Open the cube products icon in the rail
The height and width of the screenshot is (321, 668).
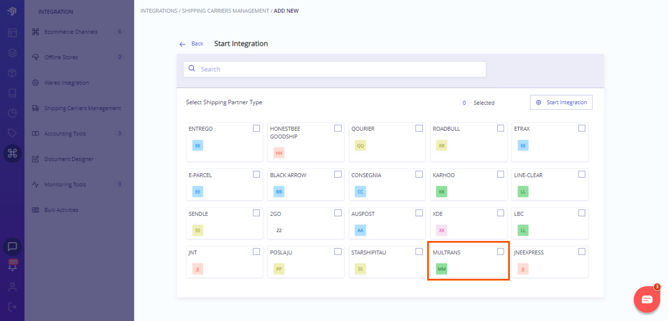click(x=12, y=73)
